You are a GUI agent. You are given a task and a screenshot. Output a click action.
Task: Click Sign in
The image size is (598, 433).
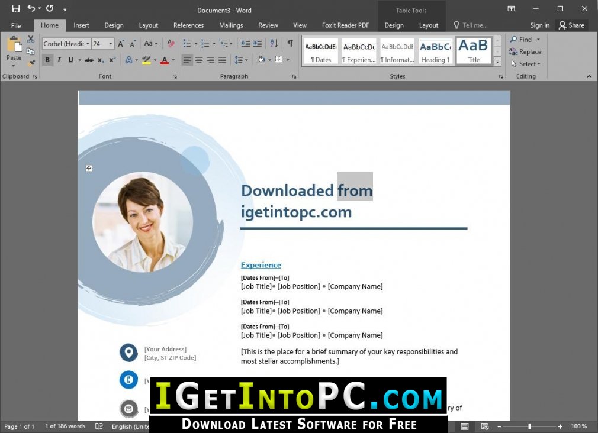[x=539, y=25]
